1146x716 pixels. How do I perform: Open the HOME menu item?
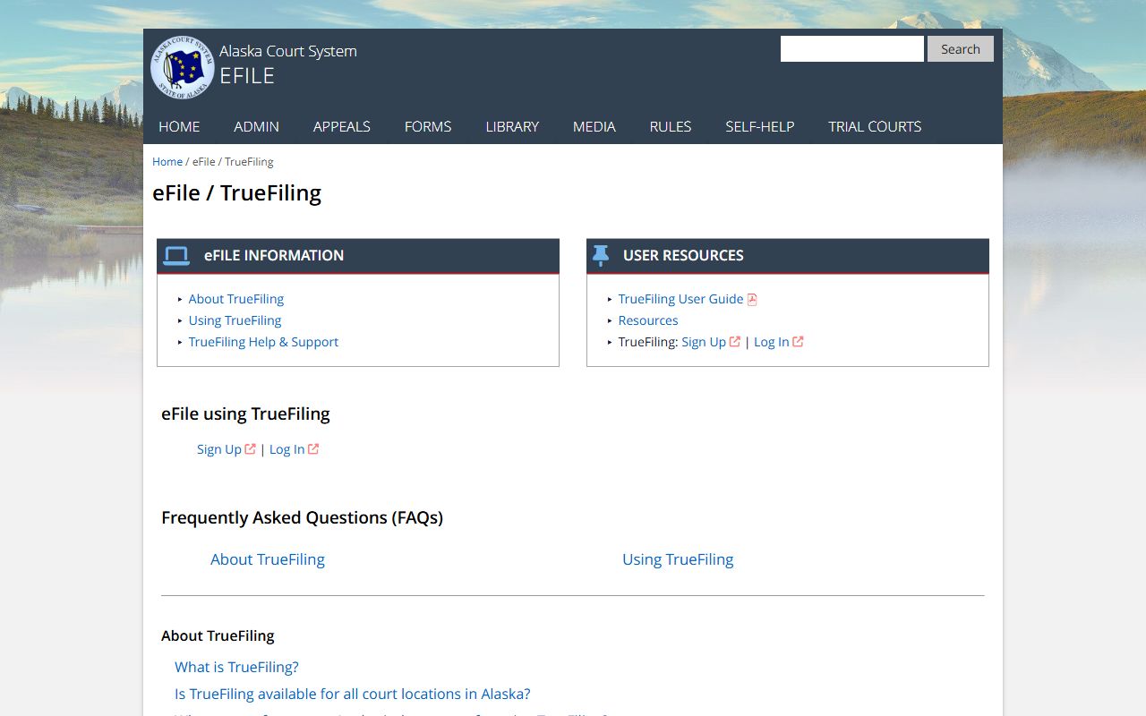point(179,126)
